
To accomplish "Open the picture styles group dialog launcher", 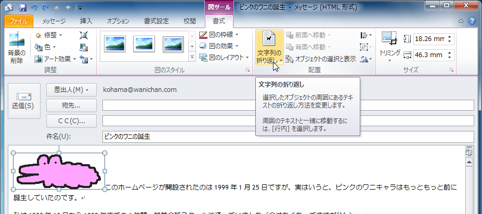I will coord(247,70).
